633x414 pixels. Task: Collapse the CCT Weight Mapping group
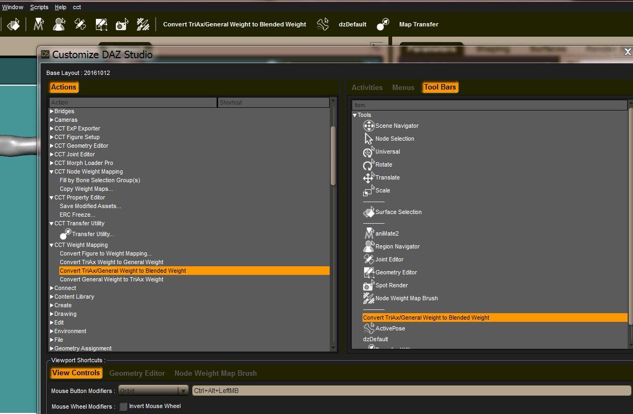coord(52,245)
